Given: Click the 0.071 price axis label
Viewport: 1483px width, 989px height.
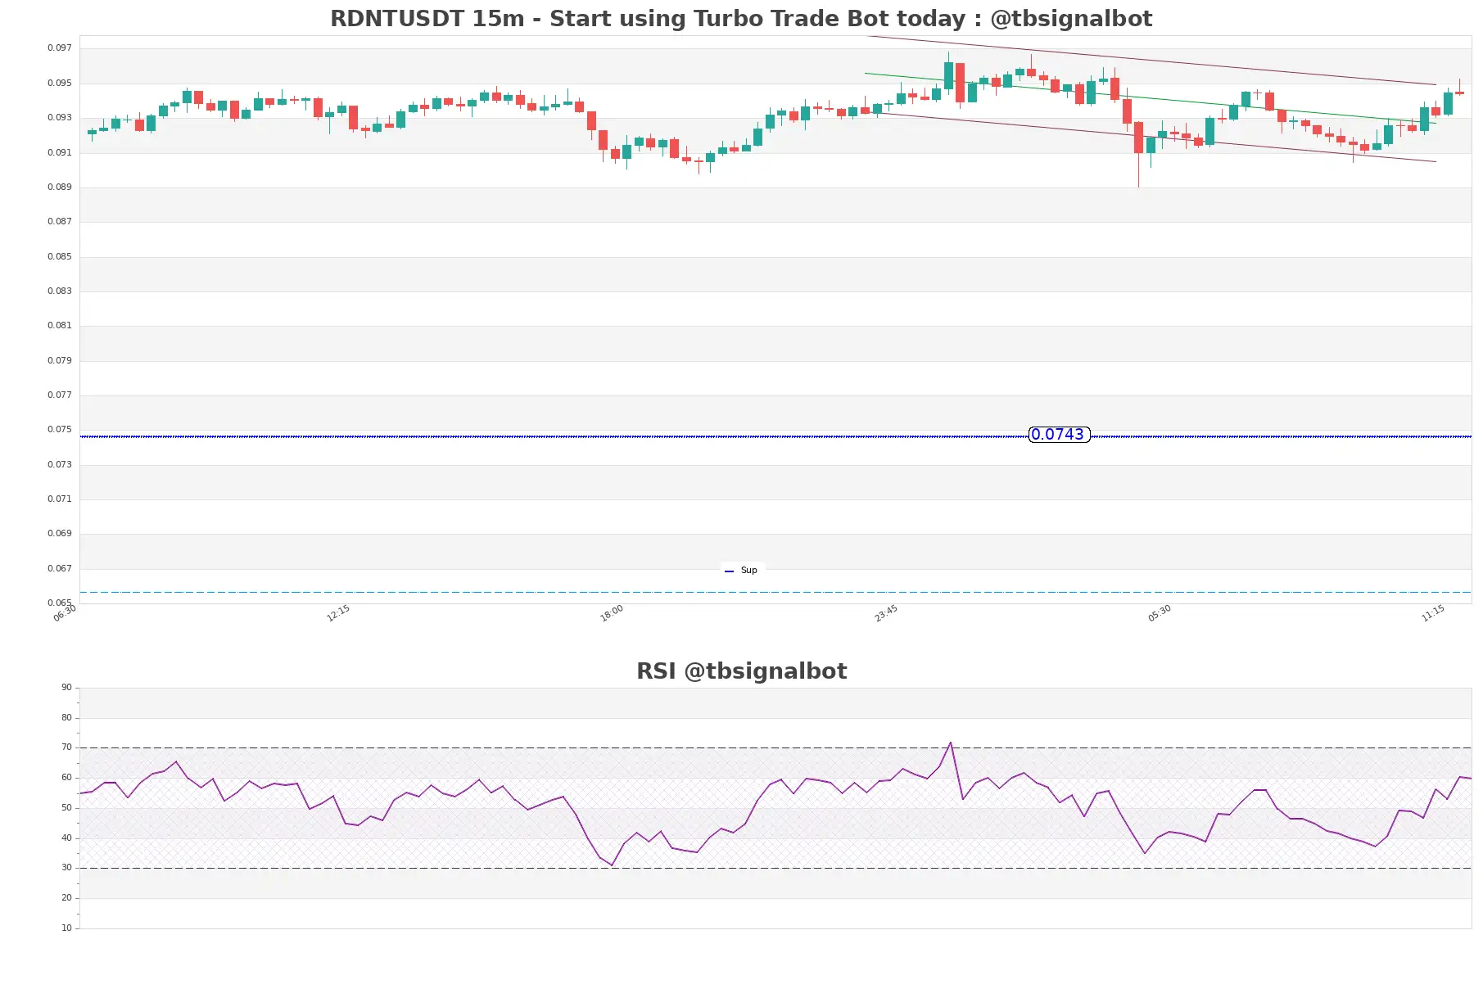Looking at the screenshot, I should (59, 499).
